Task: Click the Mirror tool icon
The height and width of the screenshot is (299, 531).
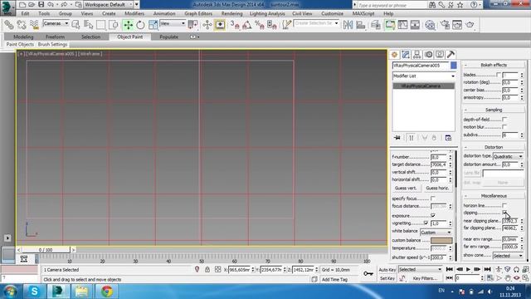Action: coord(348,25)
